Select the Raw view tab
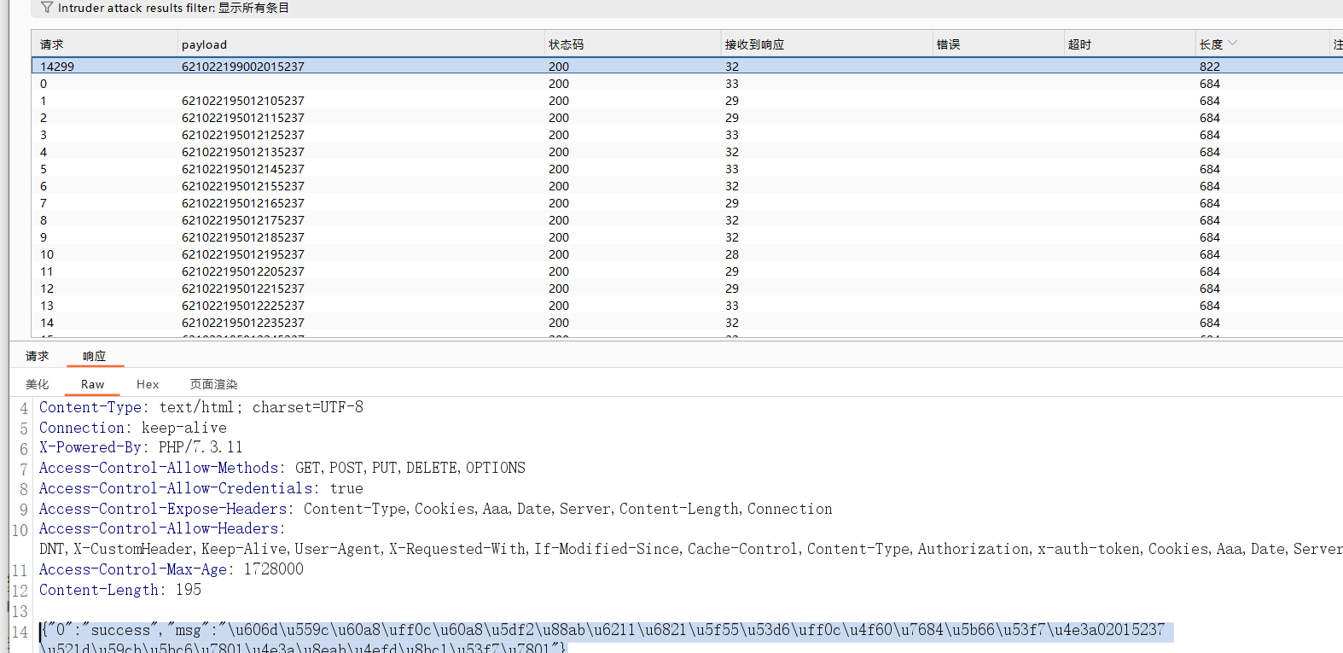 pyautogui.click(x=92, y=384)
